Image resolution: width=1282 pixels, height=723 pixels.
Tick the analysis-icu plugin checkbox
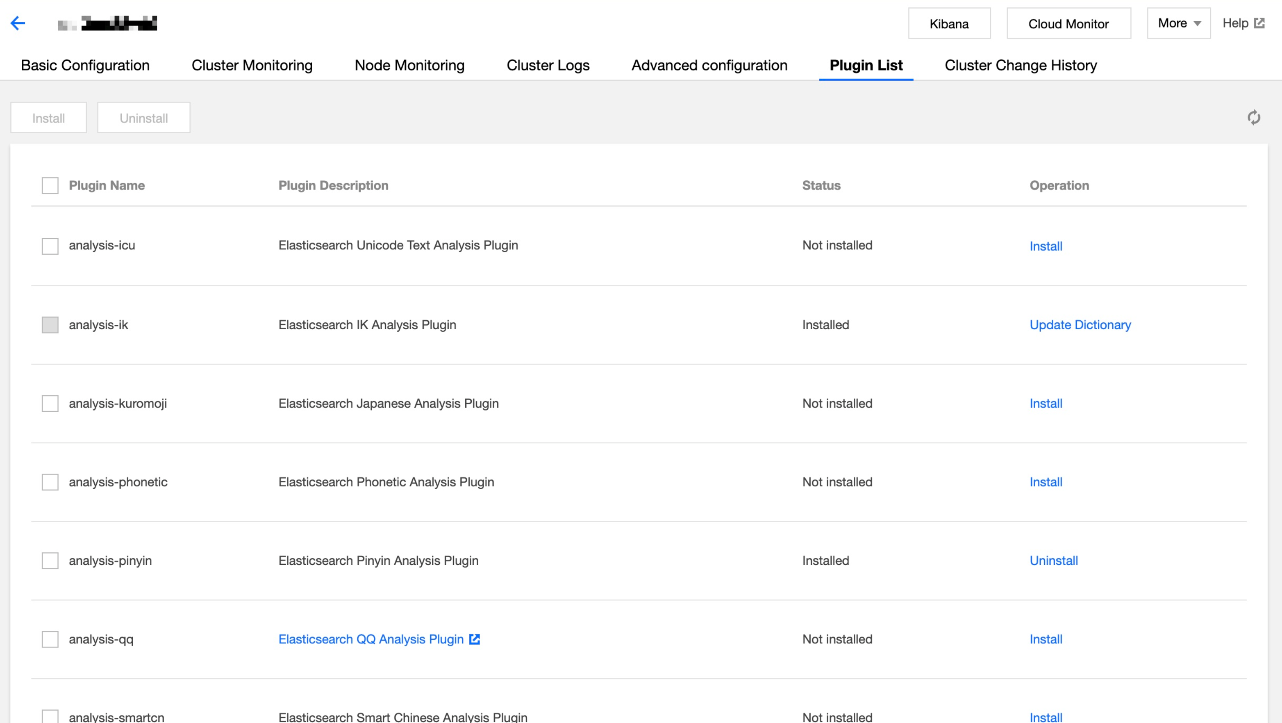50,246
